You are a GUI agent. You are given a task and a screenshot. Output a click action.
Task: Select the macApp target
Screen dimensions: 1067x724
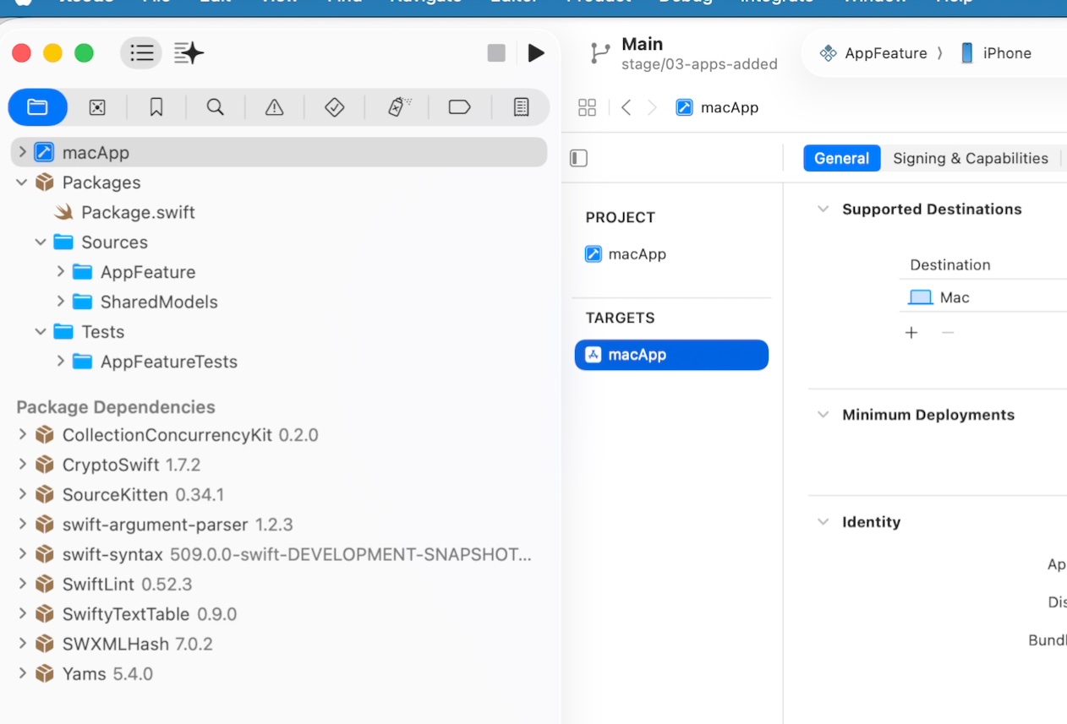click(671, 355)
